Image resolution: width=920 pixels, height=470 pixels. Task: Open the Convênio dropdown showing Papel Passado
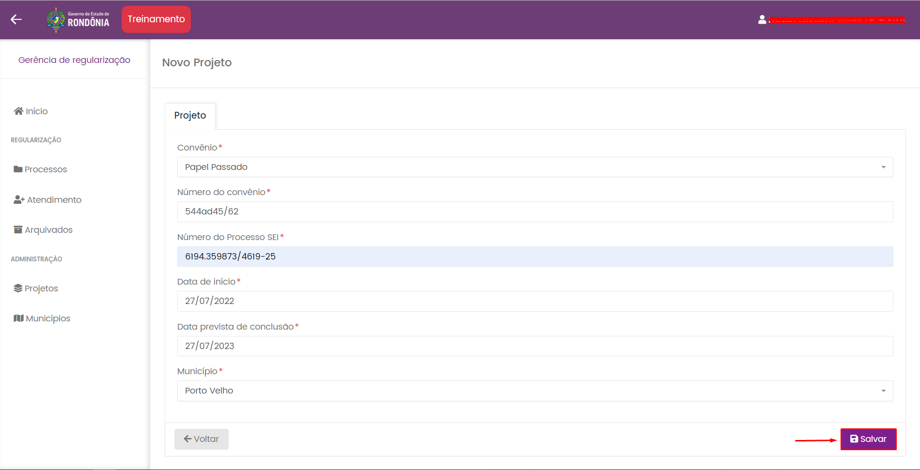535,167
